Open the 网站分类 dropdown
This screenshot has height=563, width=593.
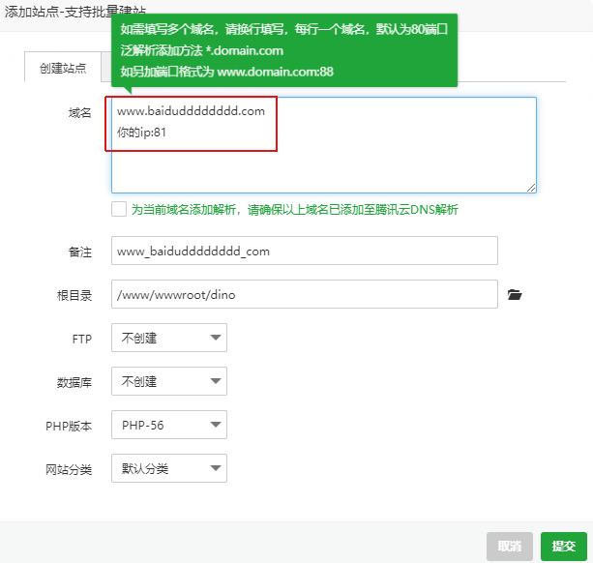click(169, 468)
